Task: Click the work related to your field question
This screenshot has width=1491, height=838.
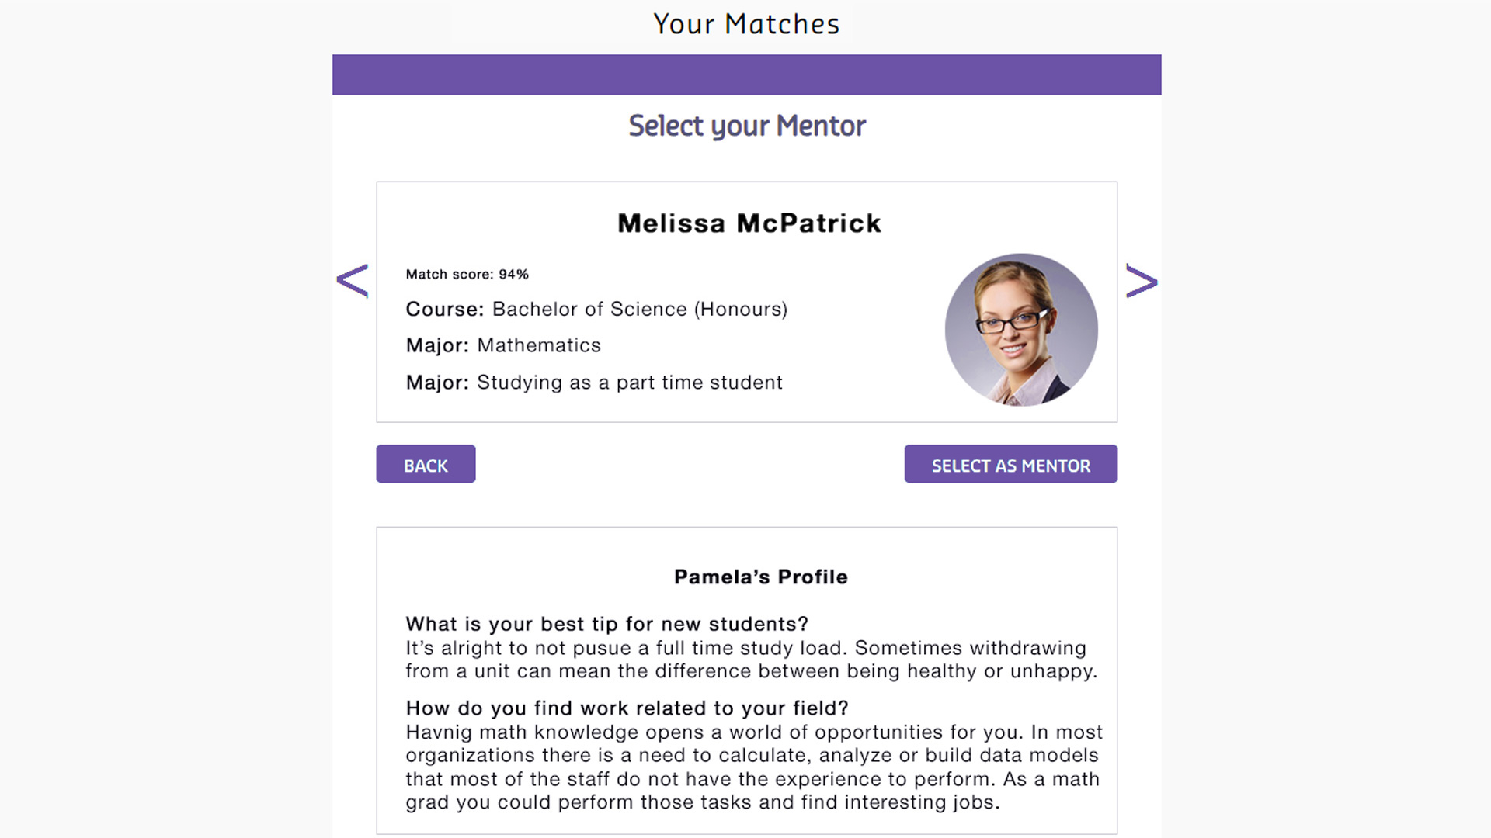Action: click(x=627, y=708)
